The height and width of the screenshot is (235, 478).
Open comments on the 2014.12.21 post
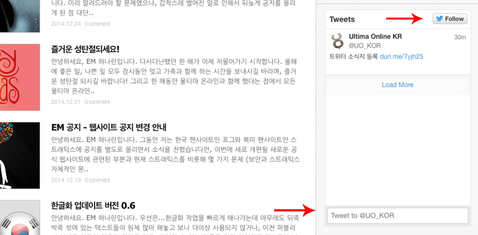pos(97,102)
